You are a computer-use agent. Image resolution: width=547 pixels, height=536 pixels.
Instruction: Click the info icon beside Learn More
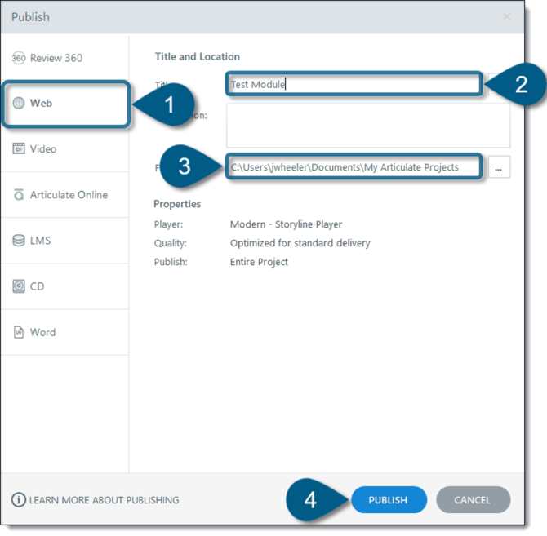click(x=19, y=499)
